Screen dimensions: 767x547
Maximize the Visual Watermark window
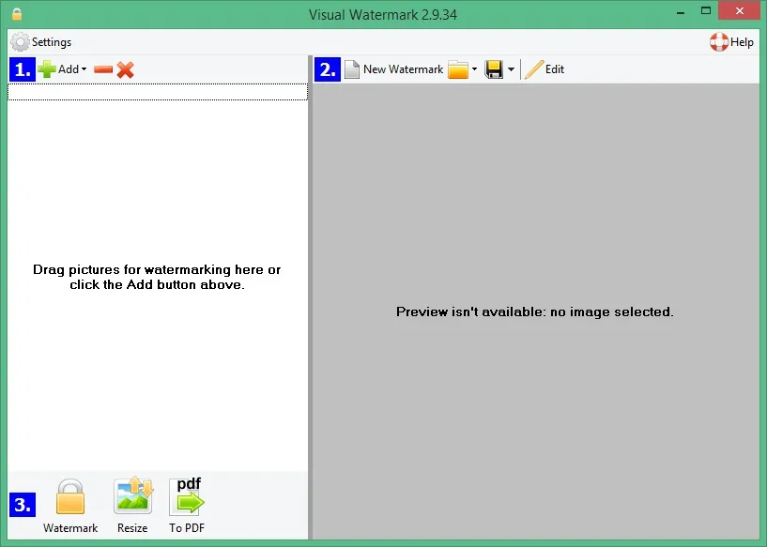[706, 10]
